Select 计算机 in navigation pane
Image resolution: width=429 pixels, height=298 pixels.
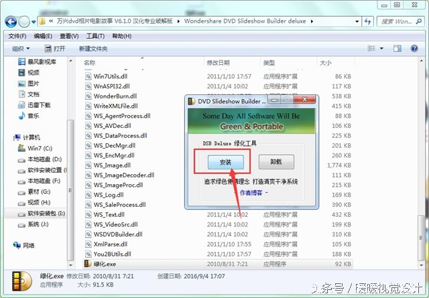pyautogui.click(x=27, y=137)
